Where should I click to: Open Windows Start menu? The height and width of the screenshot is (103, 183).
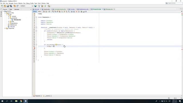click(2, 101)
